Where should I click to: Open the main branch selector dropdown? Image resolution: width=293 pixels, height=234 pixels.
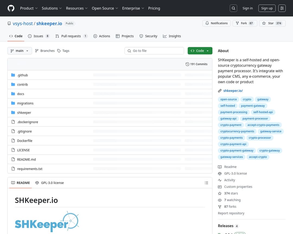[20, 51]
